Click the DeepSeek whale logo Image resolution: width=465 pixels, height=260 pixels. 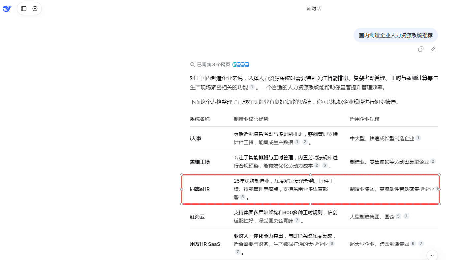pyautogui.click(x=6, y=9)
